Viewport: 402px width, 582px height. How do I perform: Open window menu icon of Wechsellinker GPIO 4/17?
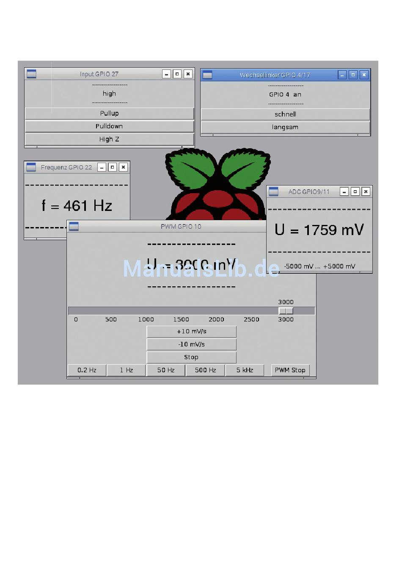(x=207, y=75)
